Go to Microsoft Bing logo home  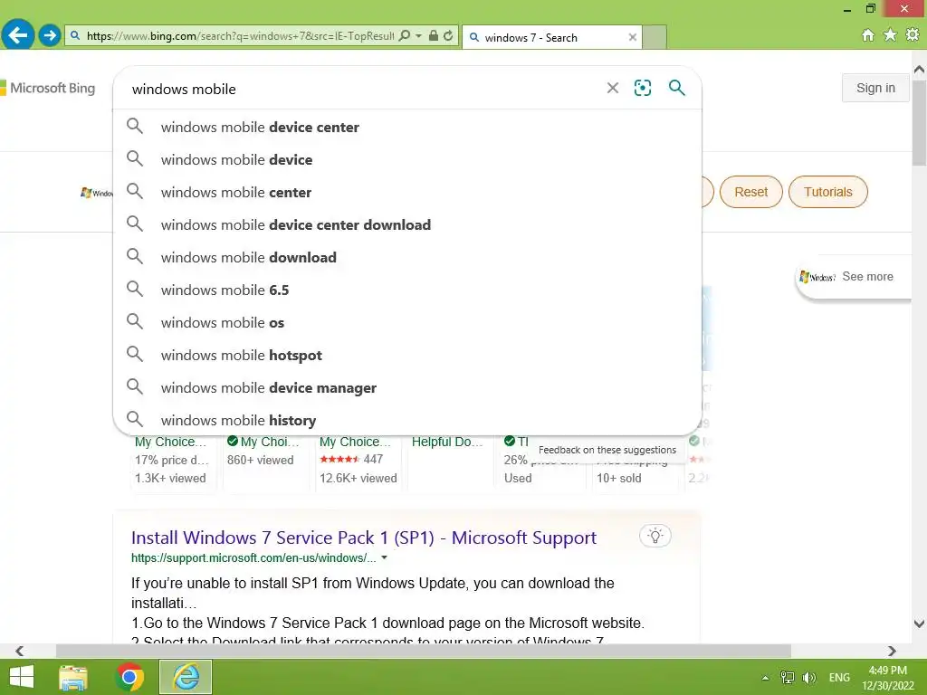[x=48, y=88]
